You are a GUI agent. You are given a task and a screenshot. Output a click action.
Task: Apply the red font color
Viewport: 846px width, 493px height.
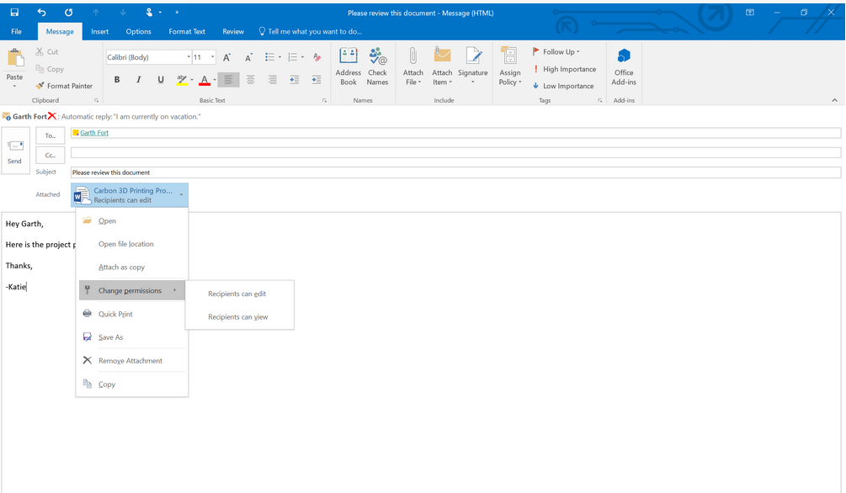(204, 80)
